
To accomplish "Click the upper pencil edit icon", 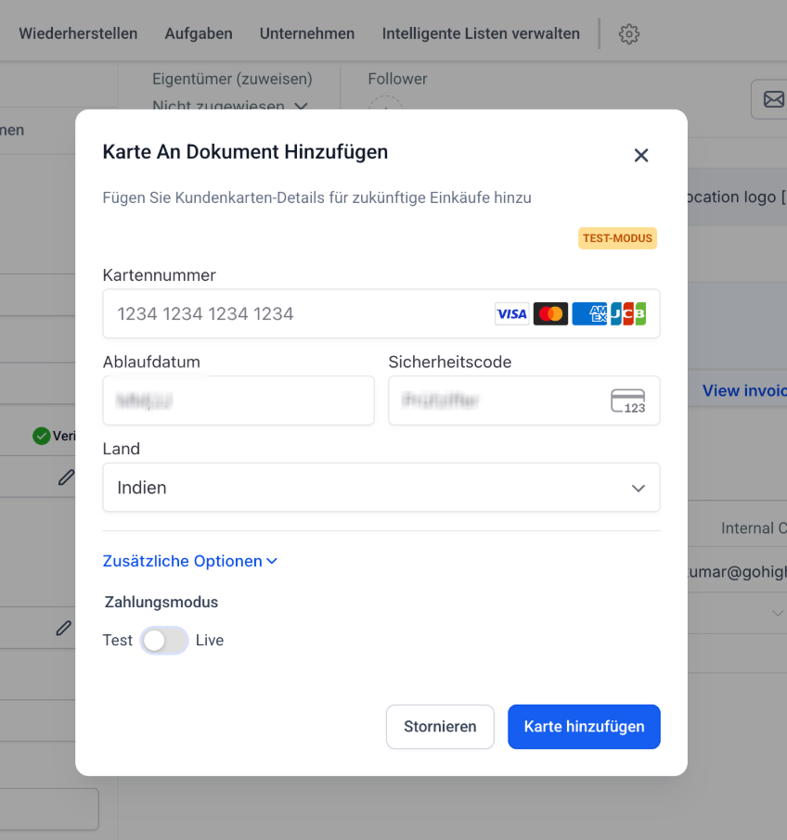I will point(66,477).
